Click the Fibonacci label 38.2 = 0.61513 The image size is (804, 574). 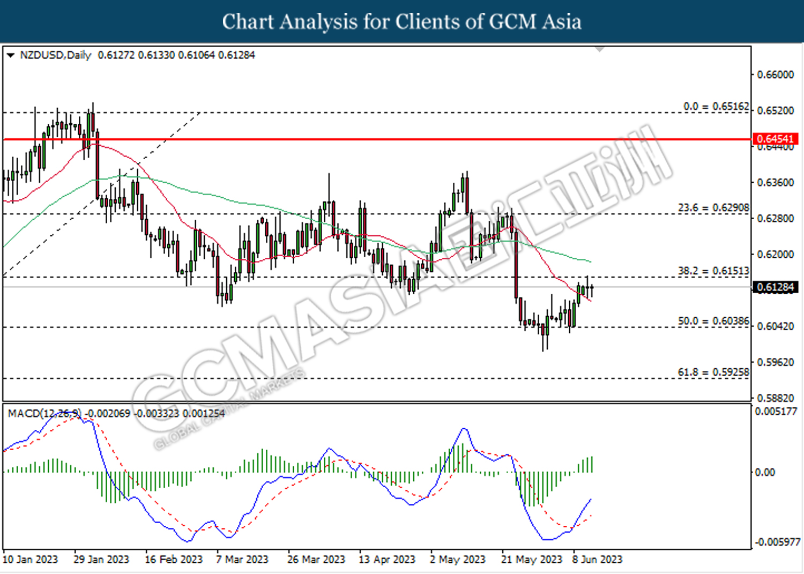713,271
